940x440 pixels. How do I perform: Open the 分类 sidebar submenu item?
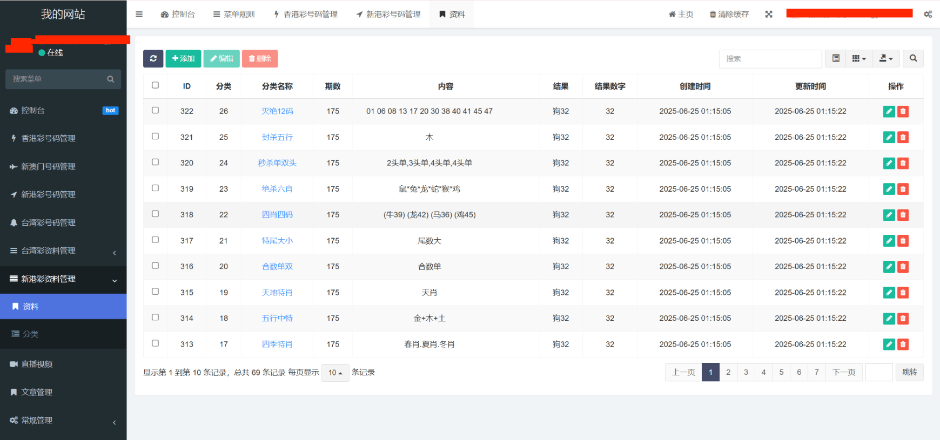pyautogui.click(x=31, y=334)
